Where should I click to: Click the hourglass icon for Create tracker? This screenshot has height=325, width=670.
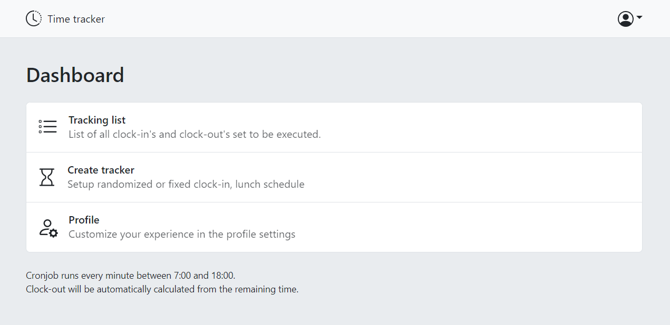pyautogui.click(x=47, y=177)
